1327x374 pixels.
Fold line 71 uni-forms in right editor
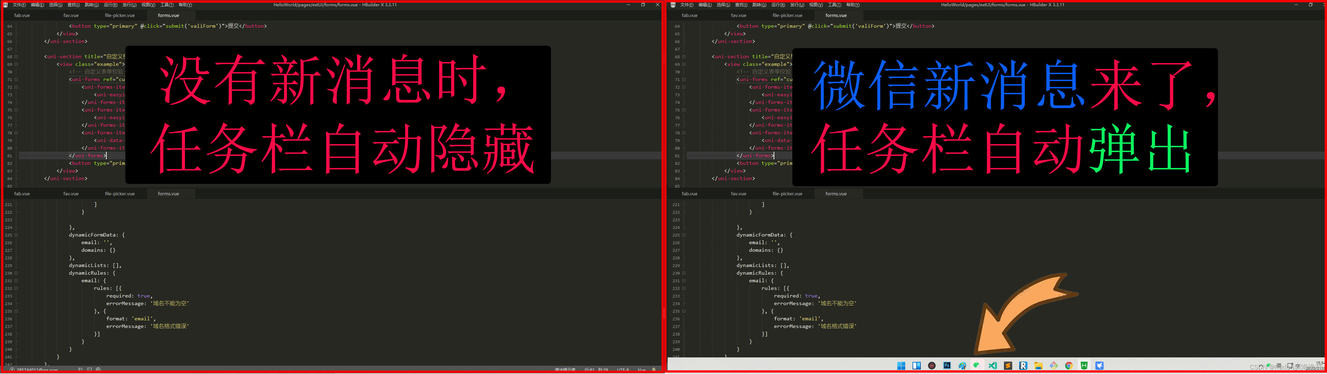tap(684, 80)
